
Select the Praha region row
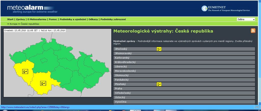point(184,89)
